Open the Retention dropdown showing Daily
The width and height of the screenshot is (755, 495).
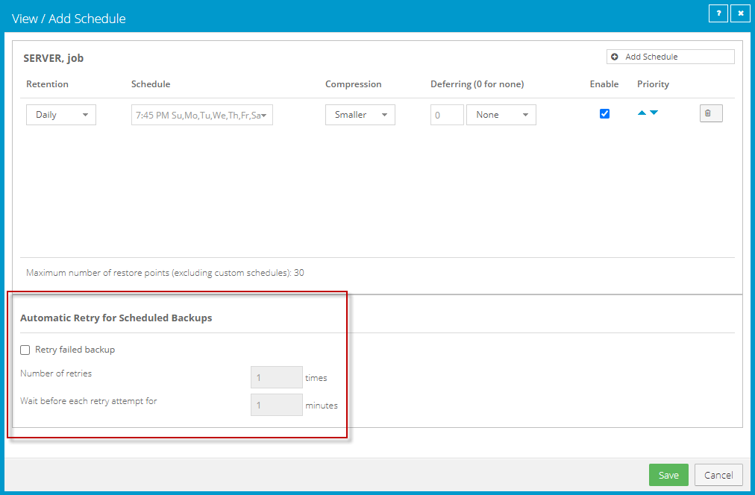point(60,114)
